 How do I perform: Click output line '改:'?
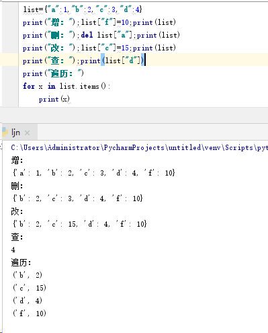(x=17, y=211)
